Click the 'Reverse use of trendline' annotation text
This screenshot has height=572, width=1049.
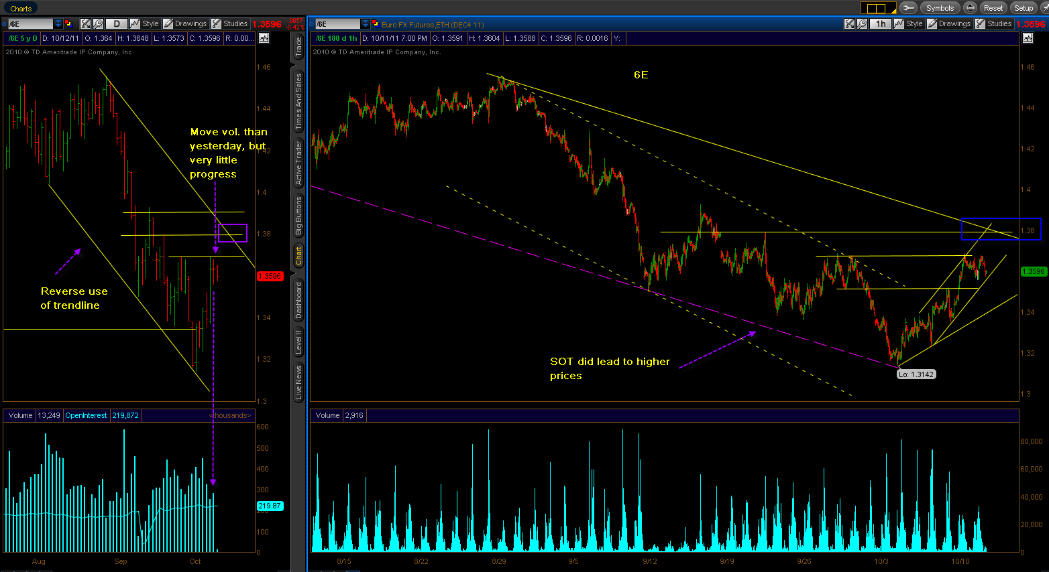[x=74, y=298]
